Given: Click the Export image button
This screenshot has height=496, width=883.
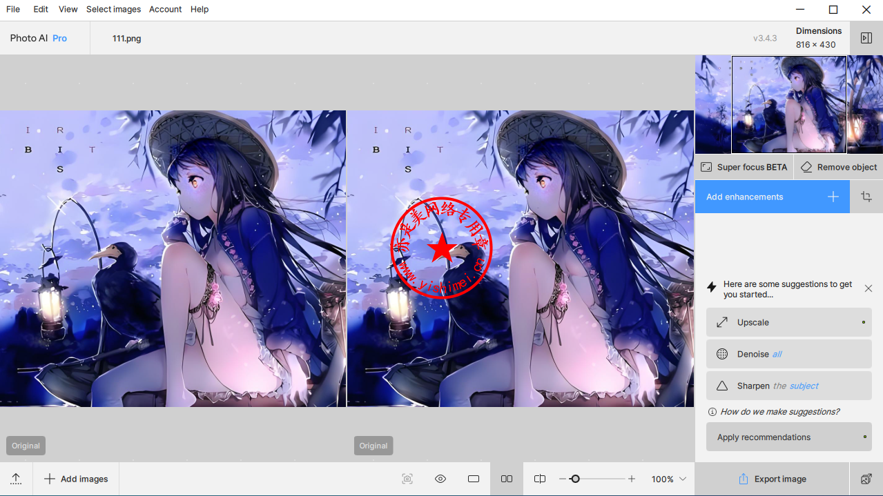Looking at the screenshot, I should click(772, 479).
